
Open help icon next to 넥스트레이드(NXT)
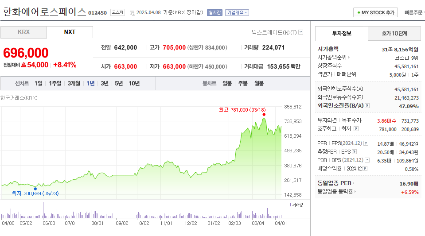pyautogui.click(x=300, y=32)
